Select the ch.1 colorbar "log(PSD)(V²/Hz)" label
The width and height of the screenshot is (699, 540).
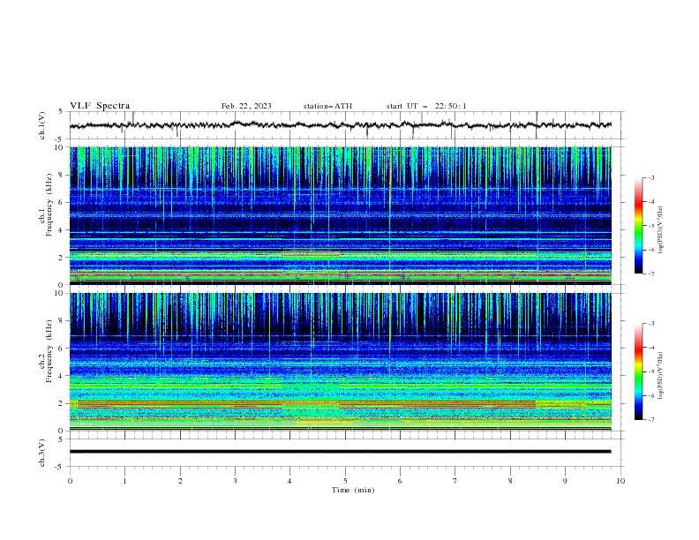pos(661,230)
